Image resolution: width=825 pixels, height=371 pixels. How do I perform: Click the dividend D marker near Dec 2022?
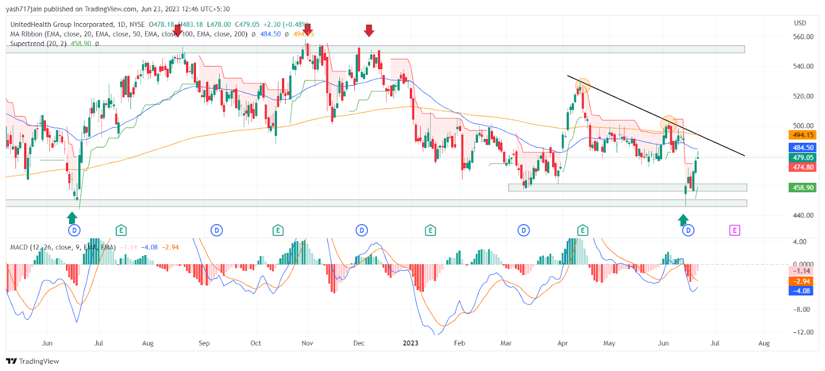[x=362, y=230]
